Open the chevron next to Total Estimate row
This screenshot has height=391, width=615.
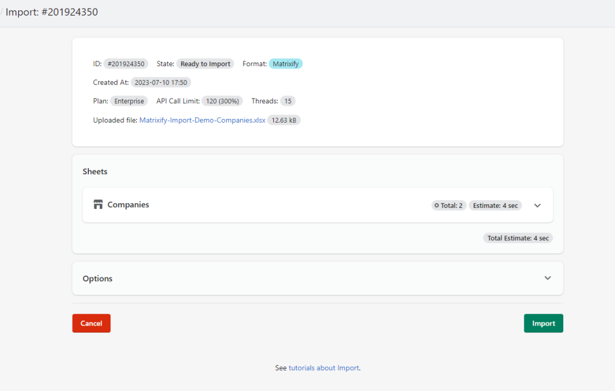[x=537, y=205]
